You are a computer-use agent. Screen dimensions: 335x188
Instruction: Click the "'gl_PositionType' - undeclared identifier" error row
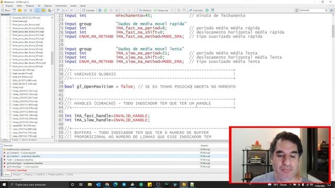[115, 163]
